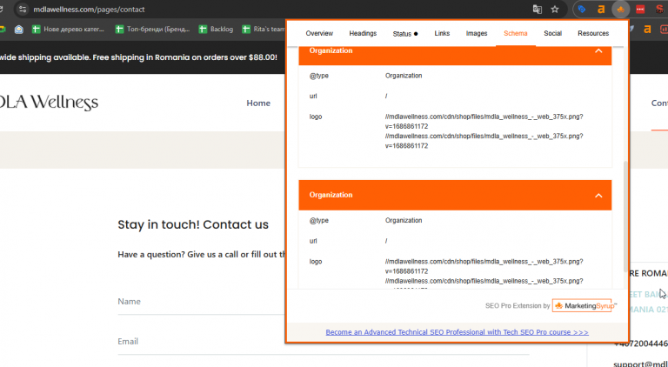Click the translate page icon

pos(538,10)
